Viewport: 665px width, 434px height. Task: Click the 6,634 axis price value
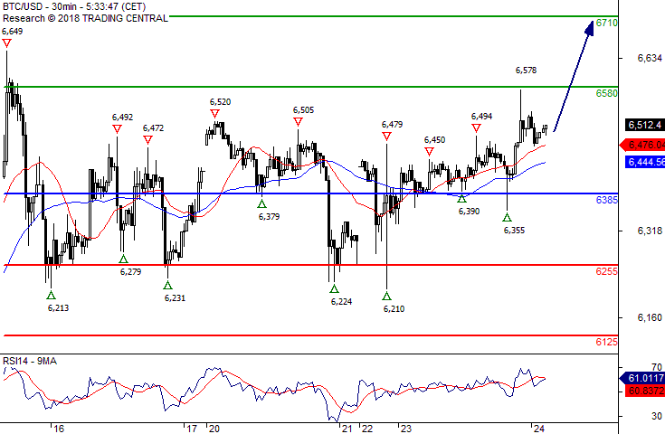point(650,58)
